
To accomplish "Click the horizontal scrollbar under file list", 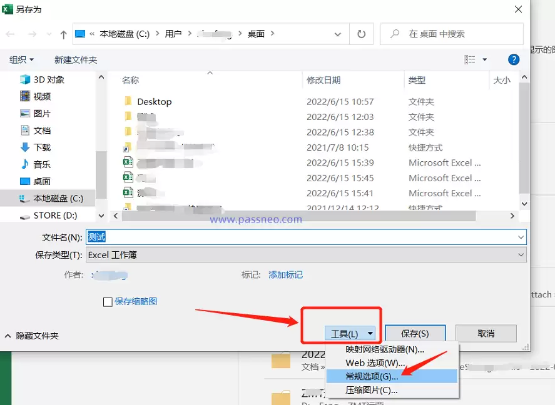I will [x=313, y=216].
